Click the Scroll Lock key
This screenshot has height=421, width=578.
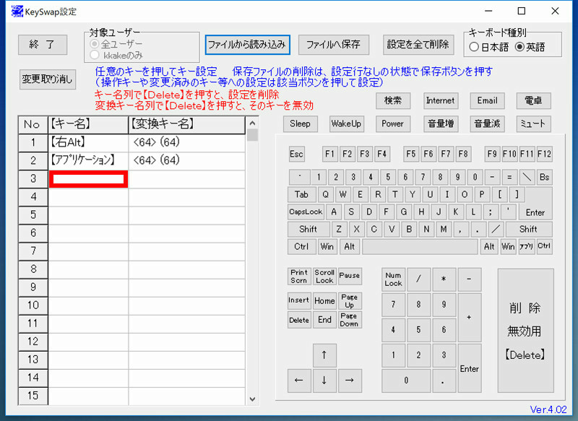[324, 277]
